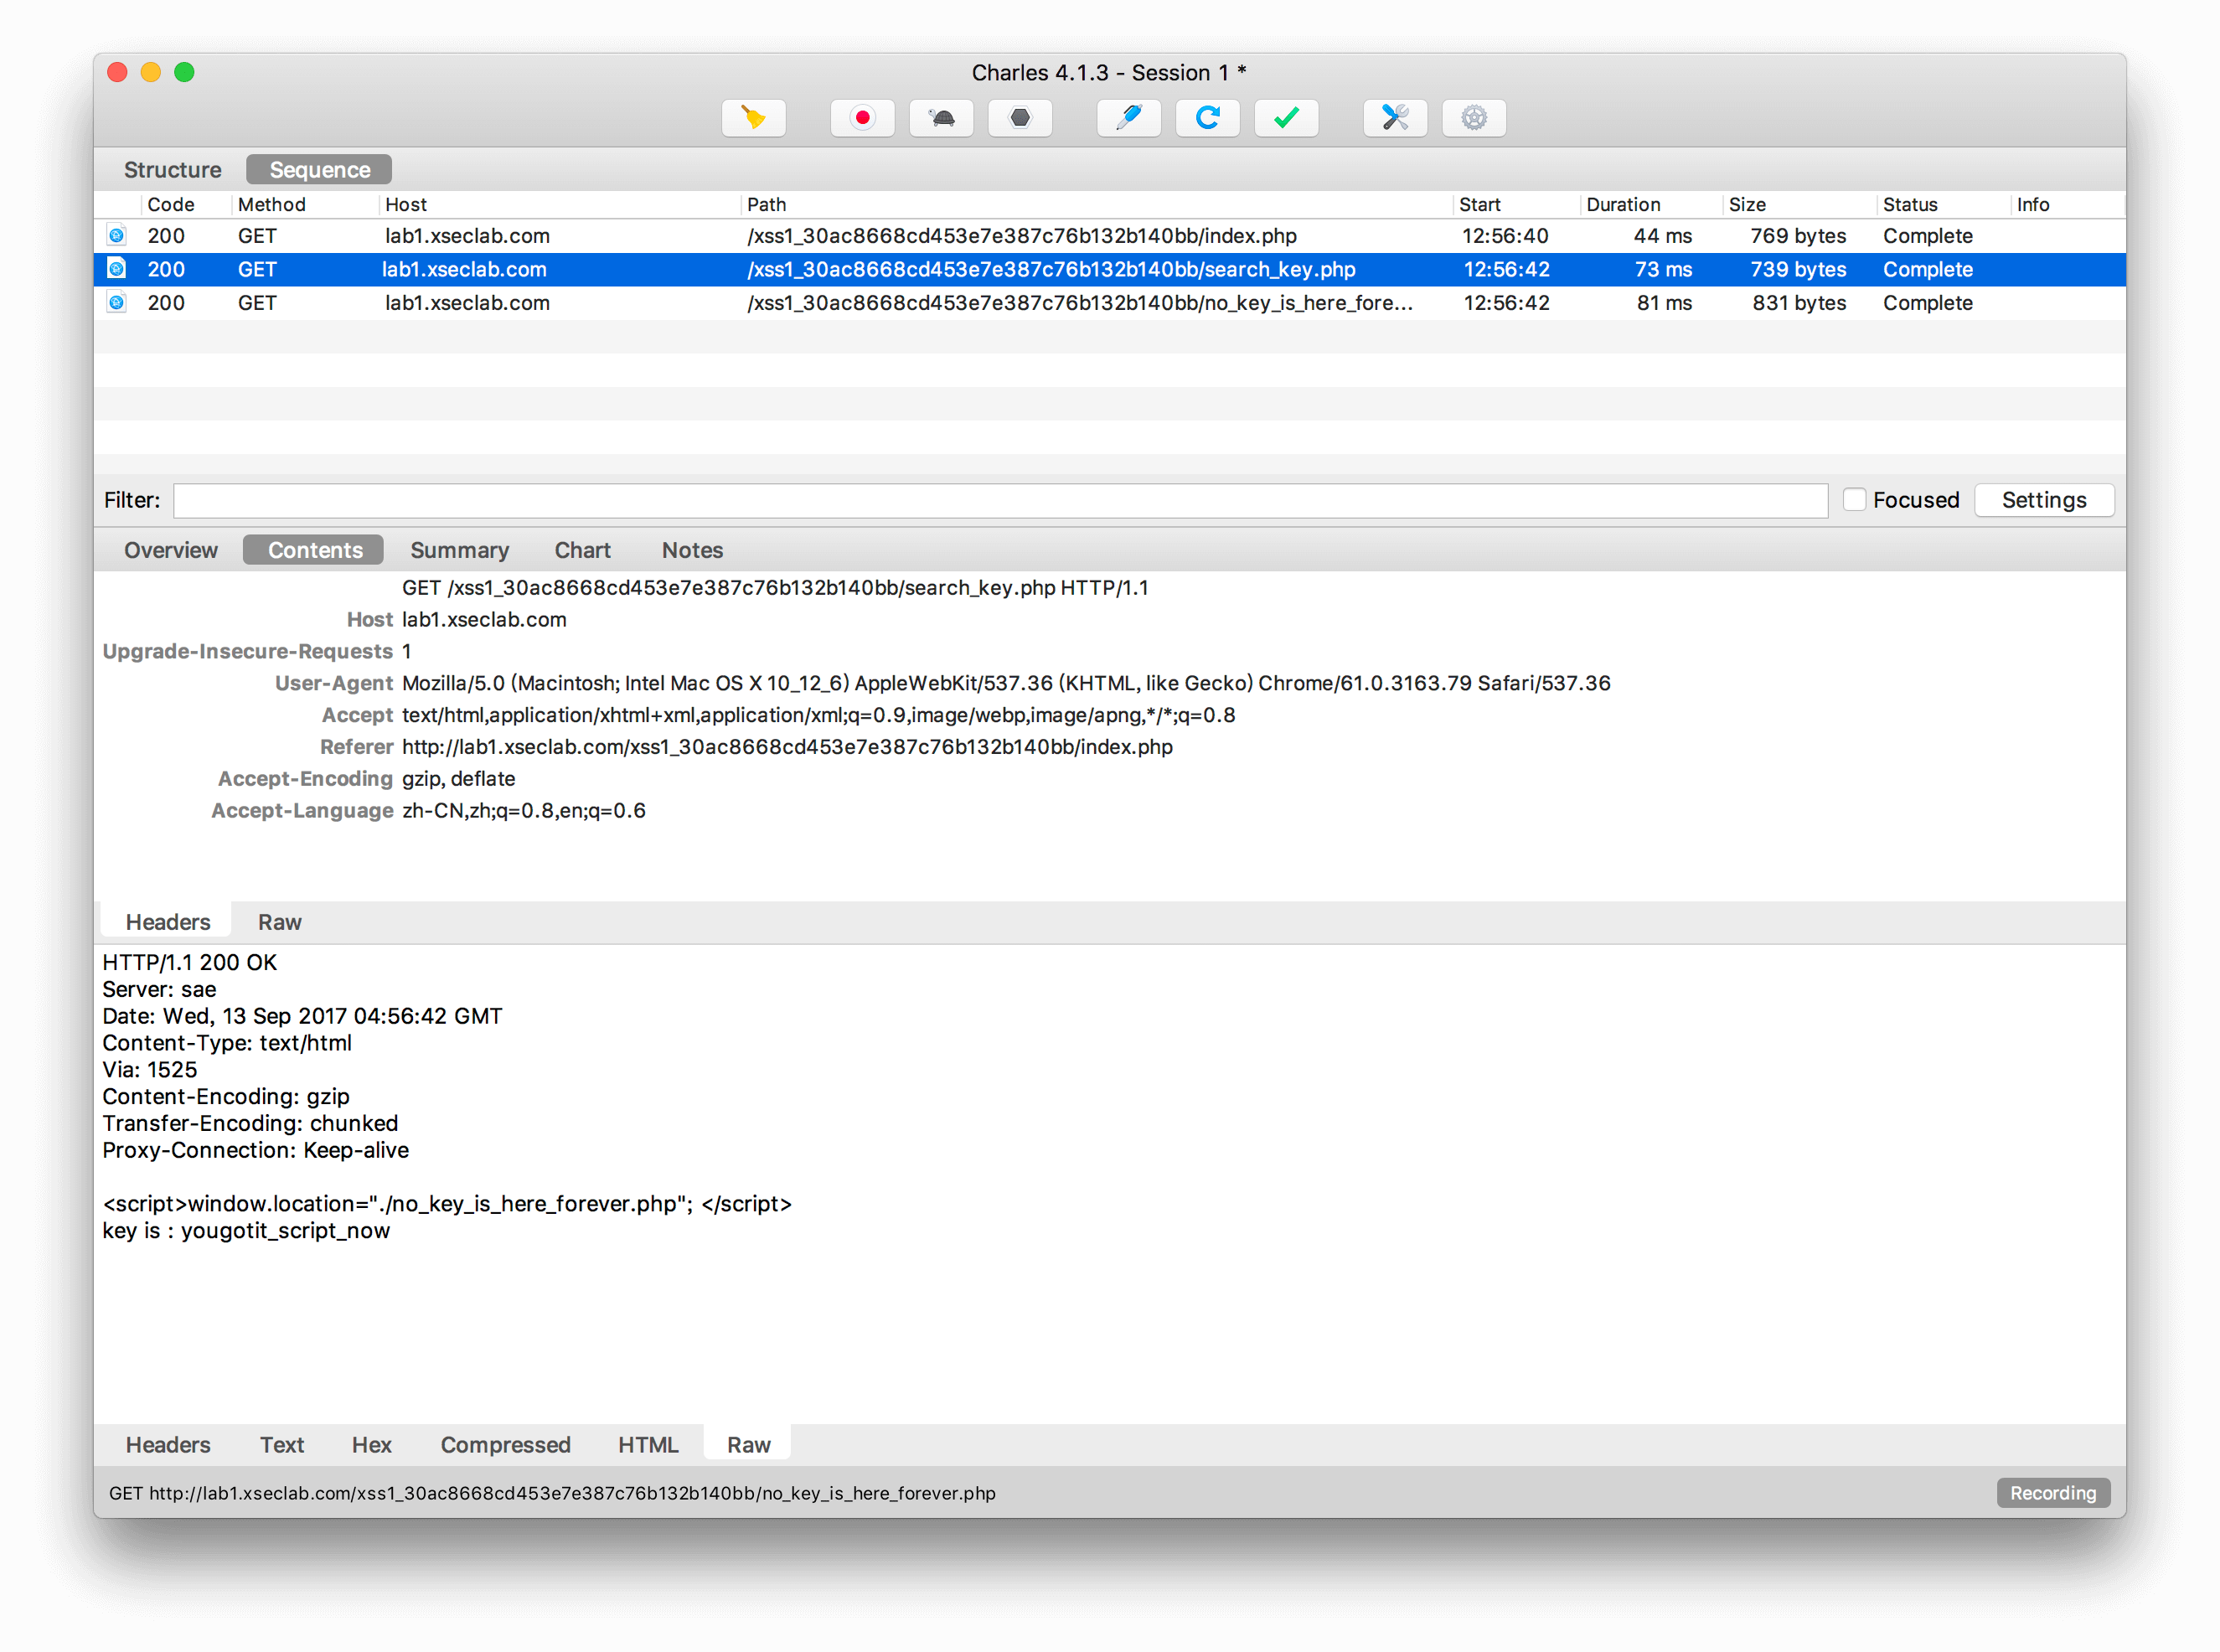Click the Accept-Encoding 'gzip, deflate' value
Screen dimensions: 2220x1652
coord(459,779)
